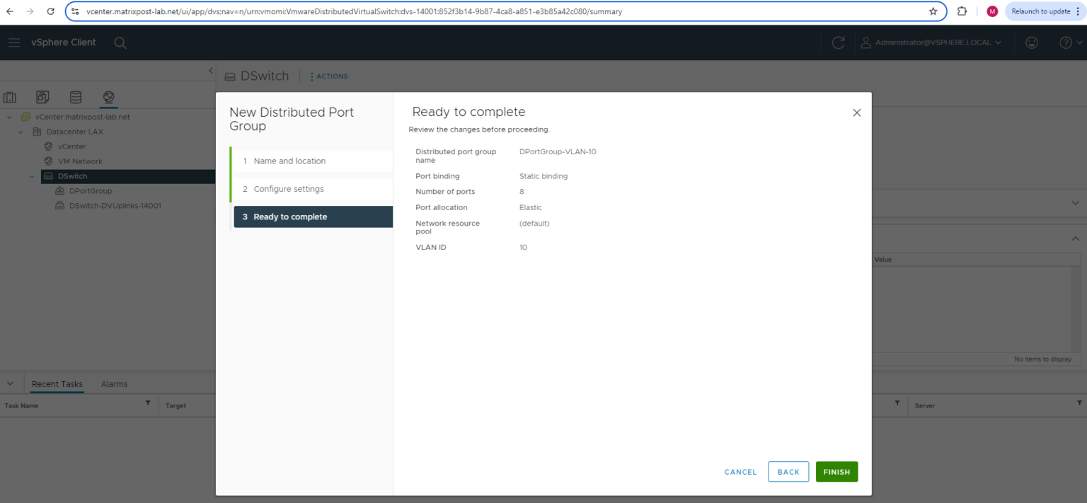Open the ACTIONS menu for DSwitch
The height and width of the screenshot is (503, 1087).
328,76
